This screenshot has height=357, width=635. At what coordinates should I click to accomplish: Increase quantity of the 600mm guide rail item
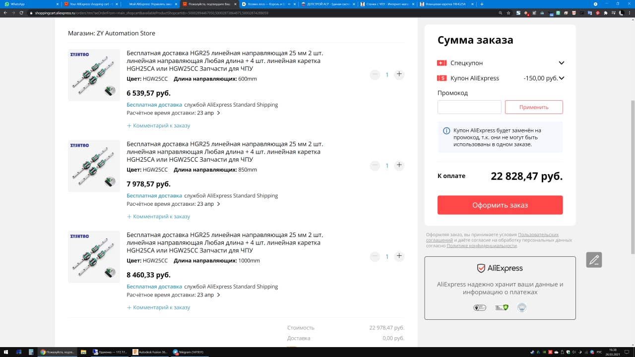pos(399,74)
